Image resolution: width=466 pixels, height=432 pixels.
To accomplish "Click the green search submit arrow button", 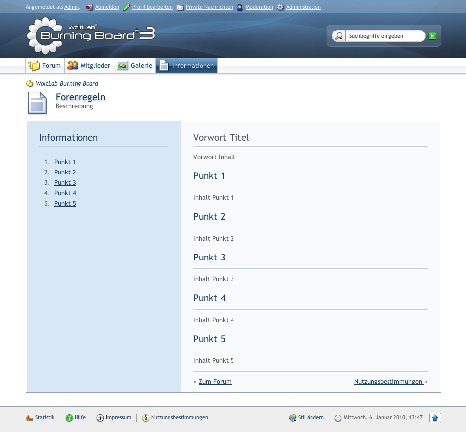I will pyautogui.click(x=432, y=36).
